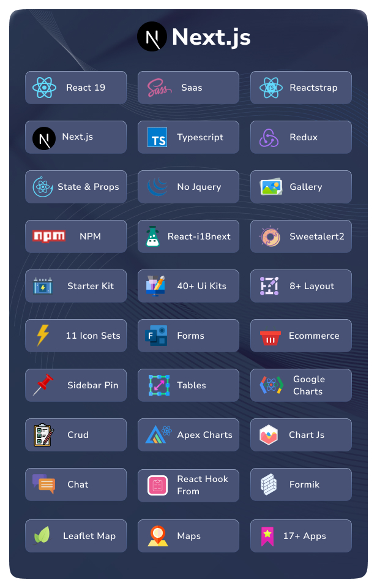Click the pink Sass logo icon

click(159, 88)
